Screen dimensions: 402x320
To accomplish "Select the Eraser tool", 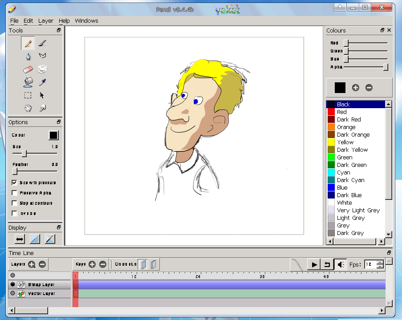I will click(x=28, y=69).
